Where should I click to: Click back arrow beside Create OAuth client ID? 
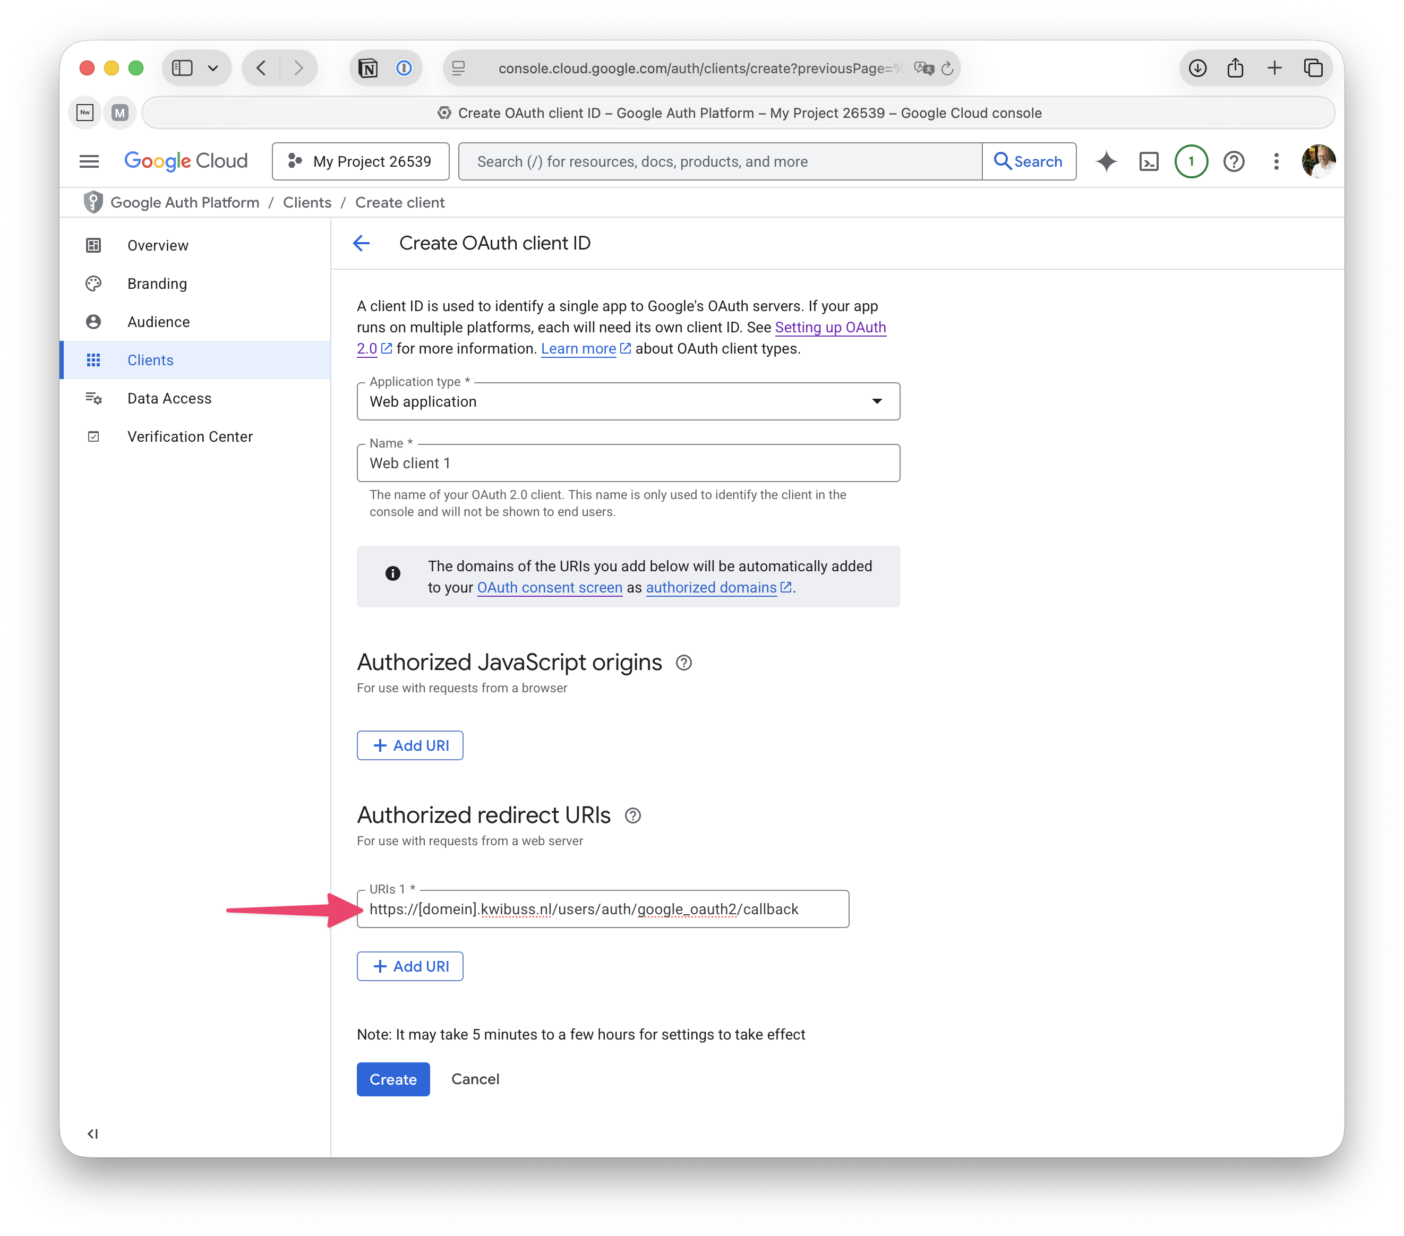coord(361,243)
